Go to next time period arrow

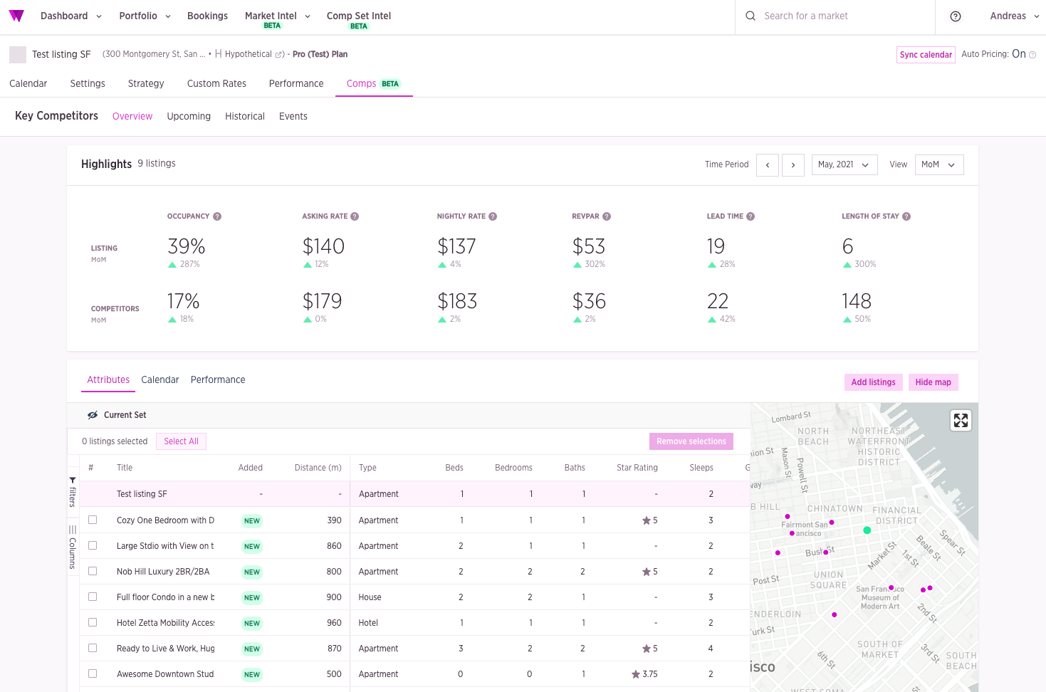[793, 165]
